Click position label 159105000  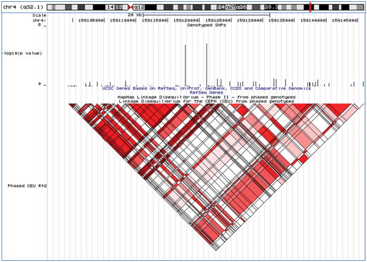point(91,21)
